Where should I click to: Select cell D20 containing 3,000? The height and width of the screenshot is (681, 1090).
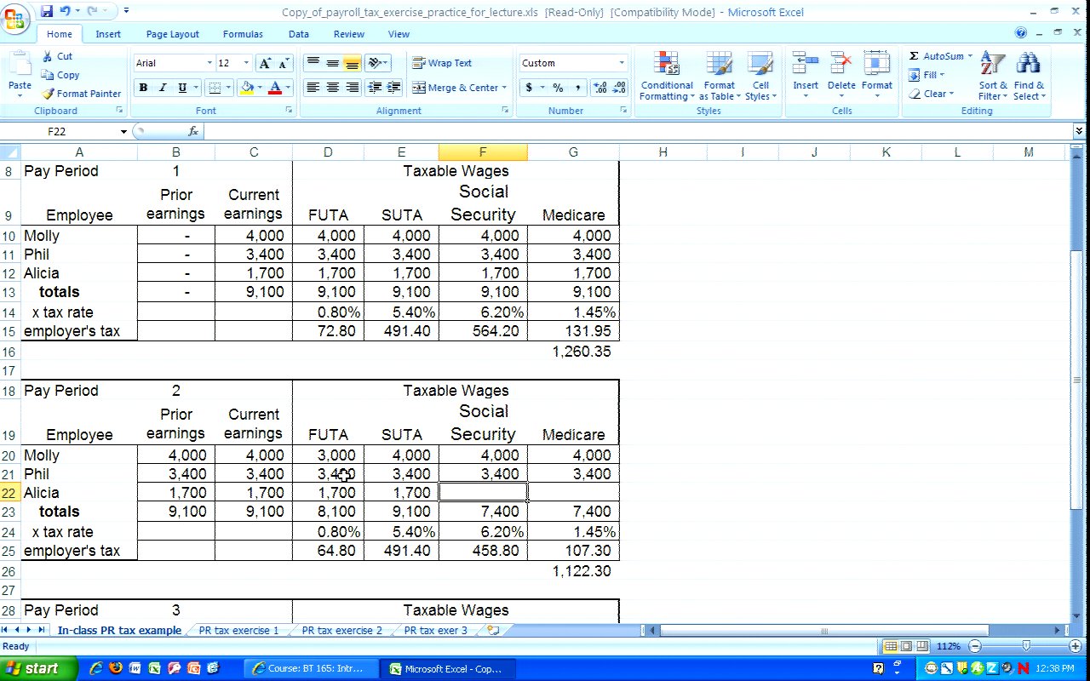[328, 455]
